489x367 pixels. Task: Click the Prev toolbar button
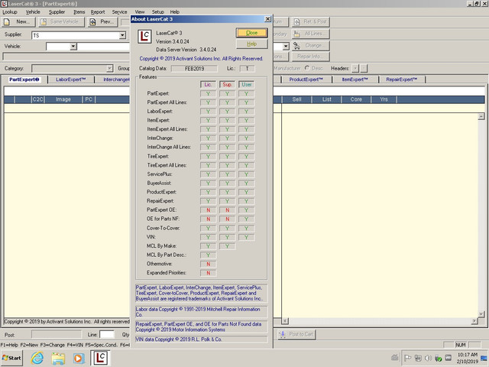102,22
